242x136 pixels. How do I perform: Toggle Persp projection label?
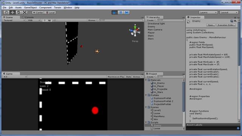[135, 41]
